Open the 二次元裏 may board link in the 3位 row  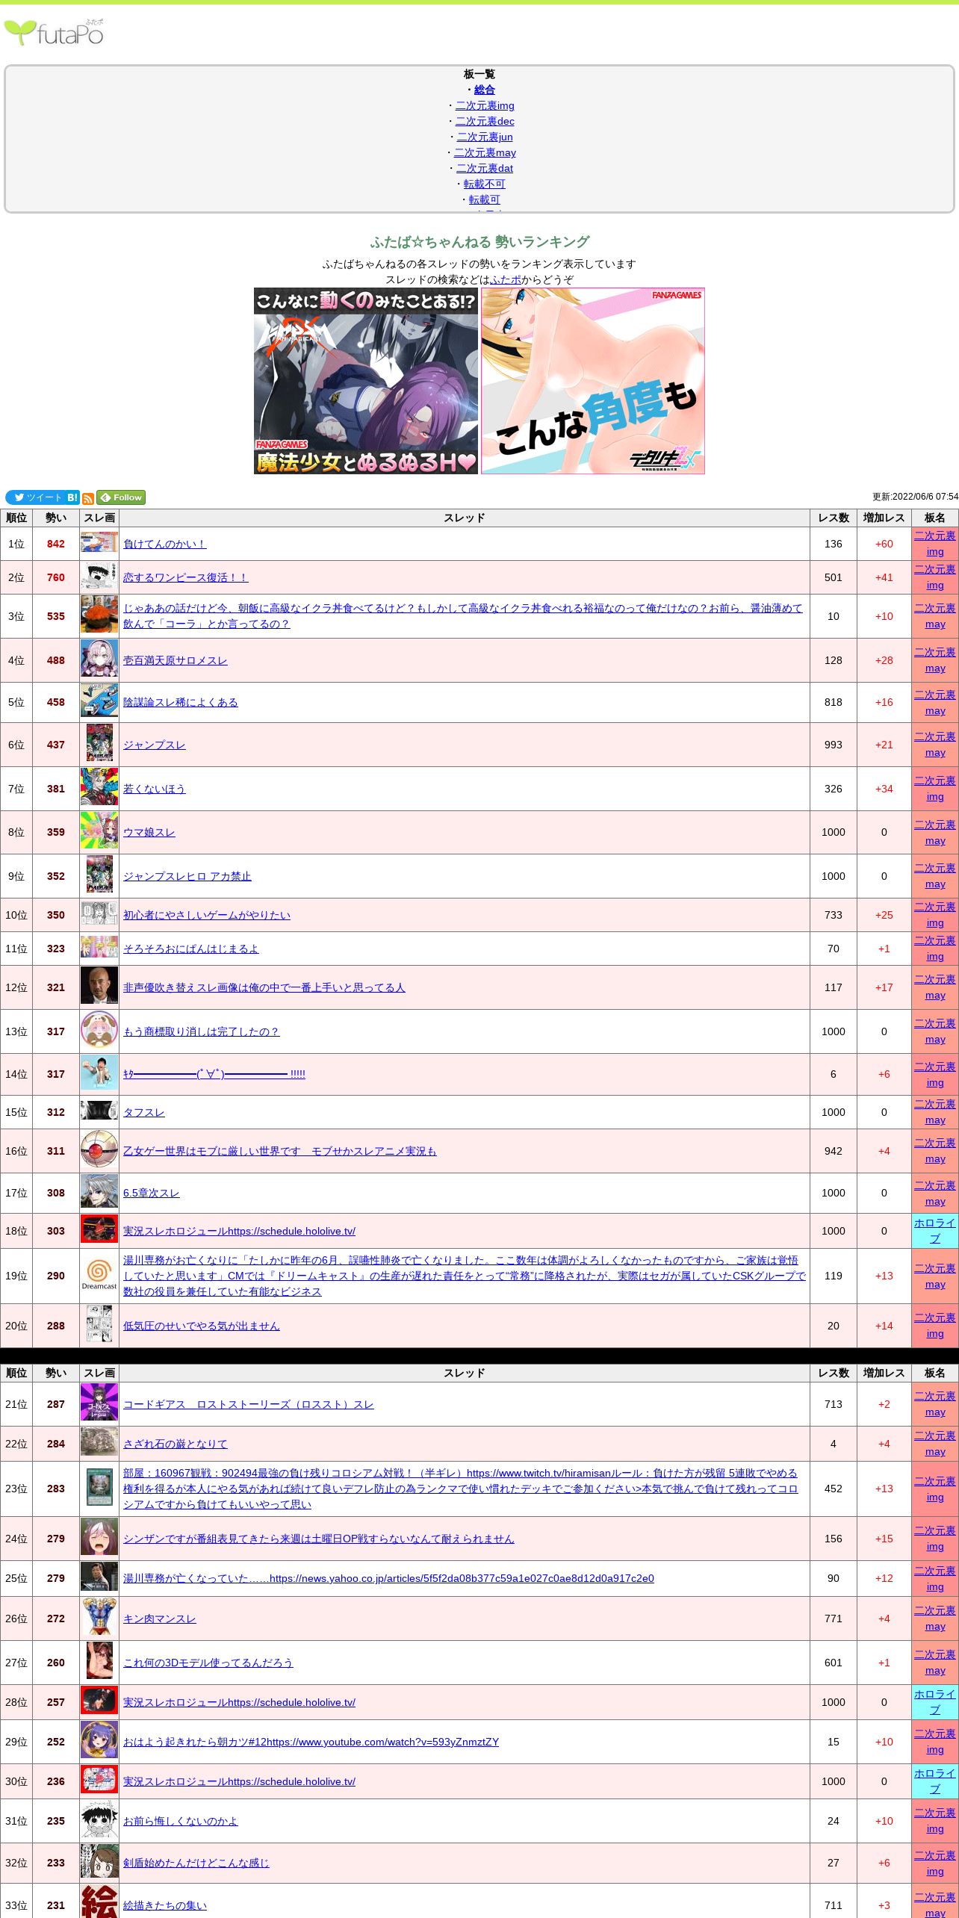pos(934,616)
